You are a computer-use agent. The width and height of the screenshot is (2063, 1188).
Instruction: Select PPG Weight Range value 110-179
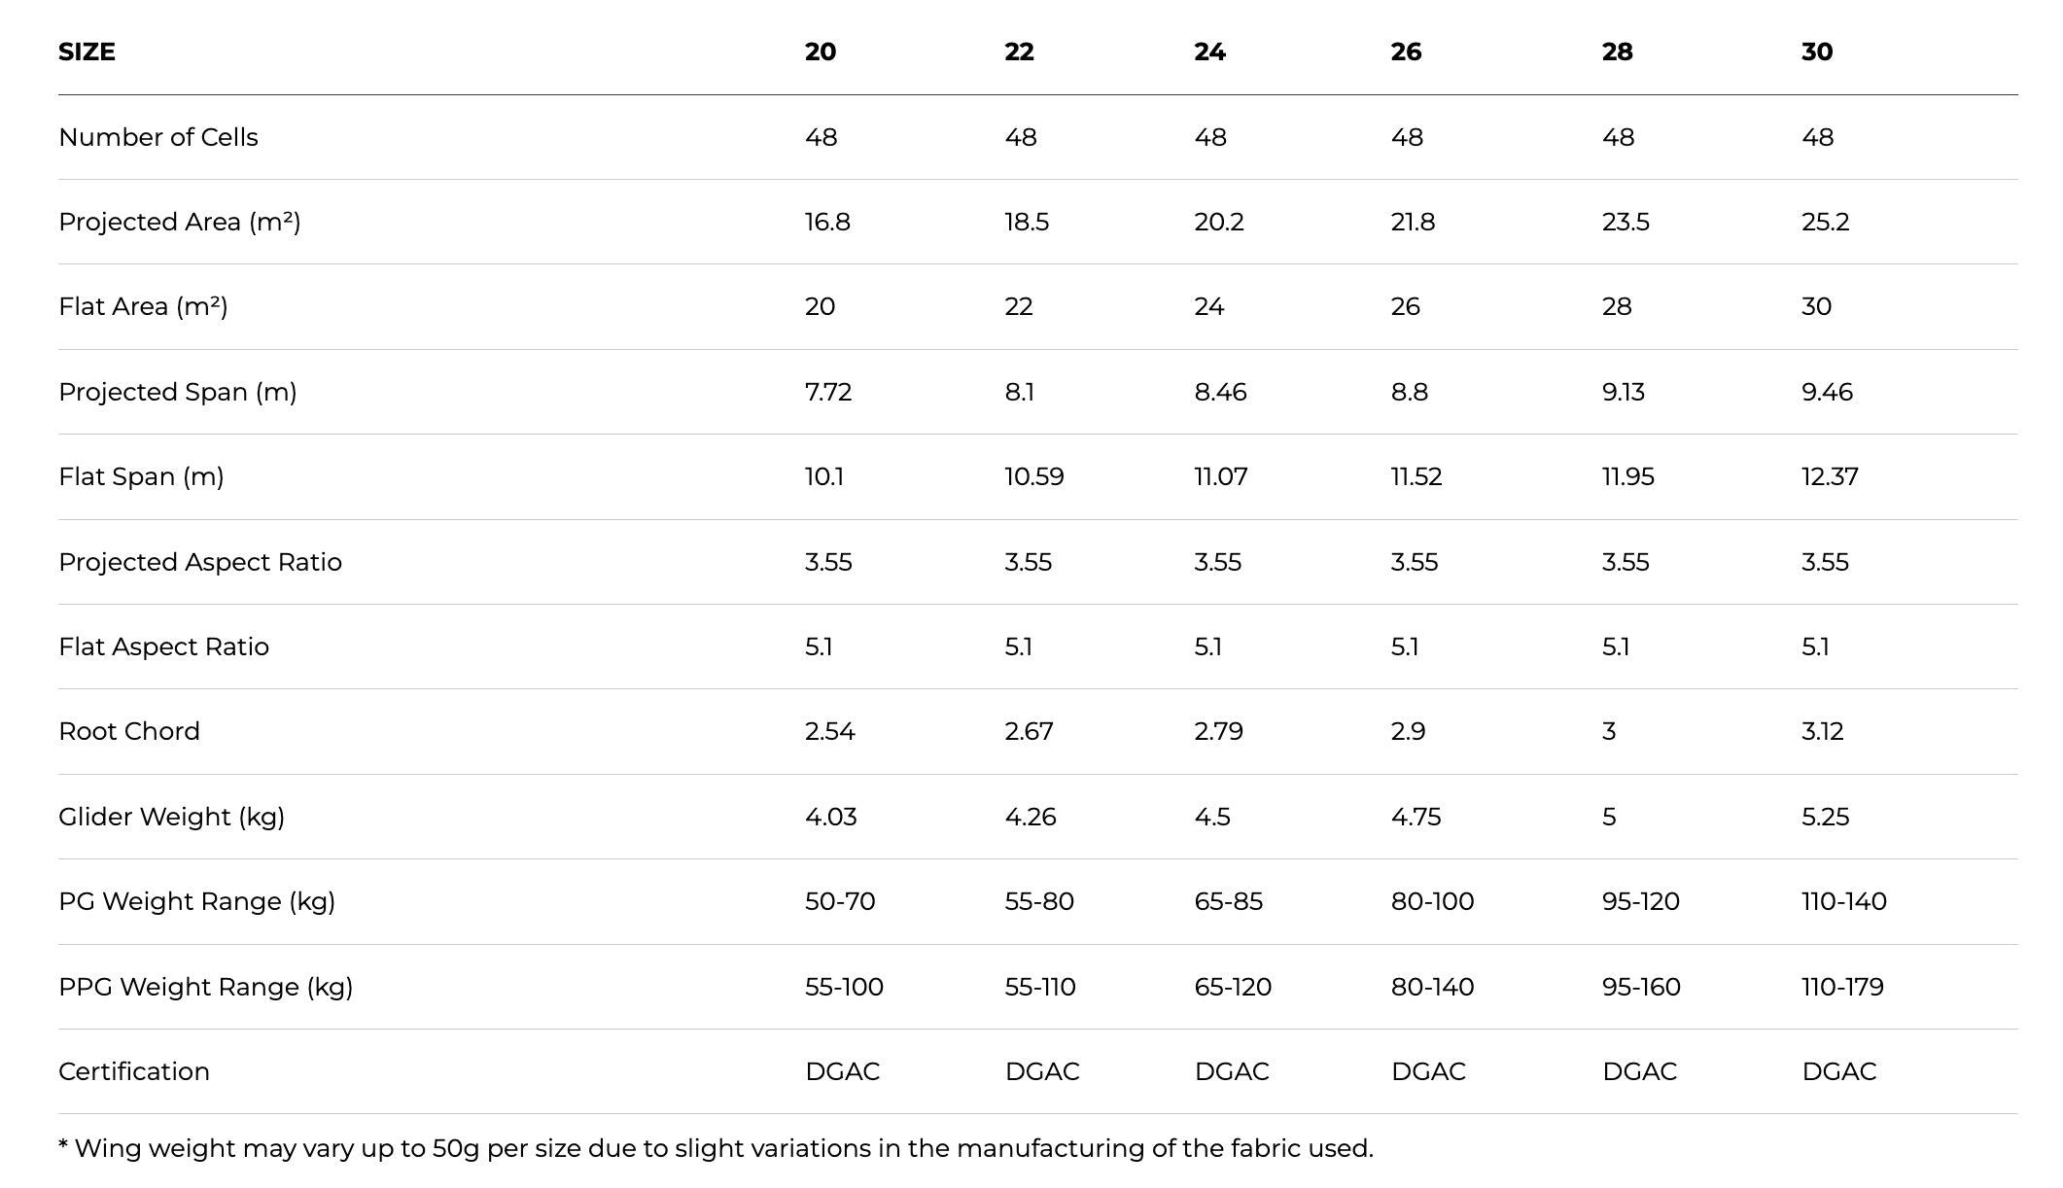click(x=1842, y=987)
